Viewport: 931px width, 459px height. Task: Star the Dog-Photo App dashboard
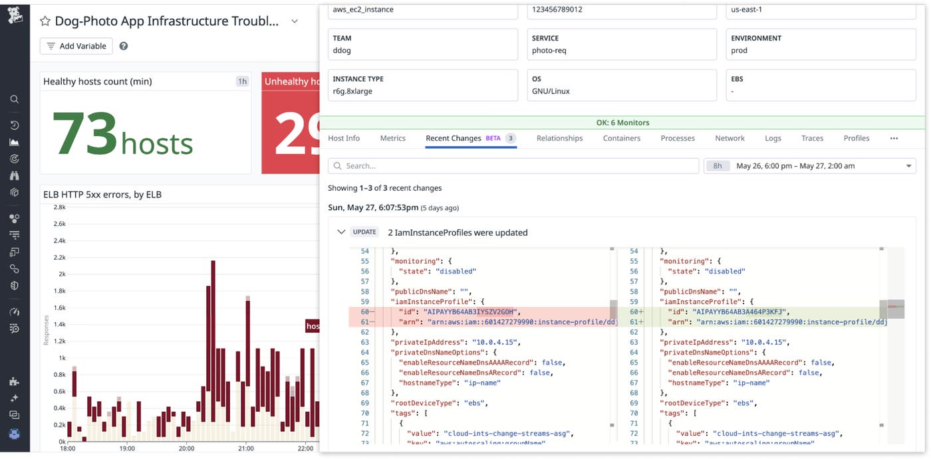(45, 21)
